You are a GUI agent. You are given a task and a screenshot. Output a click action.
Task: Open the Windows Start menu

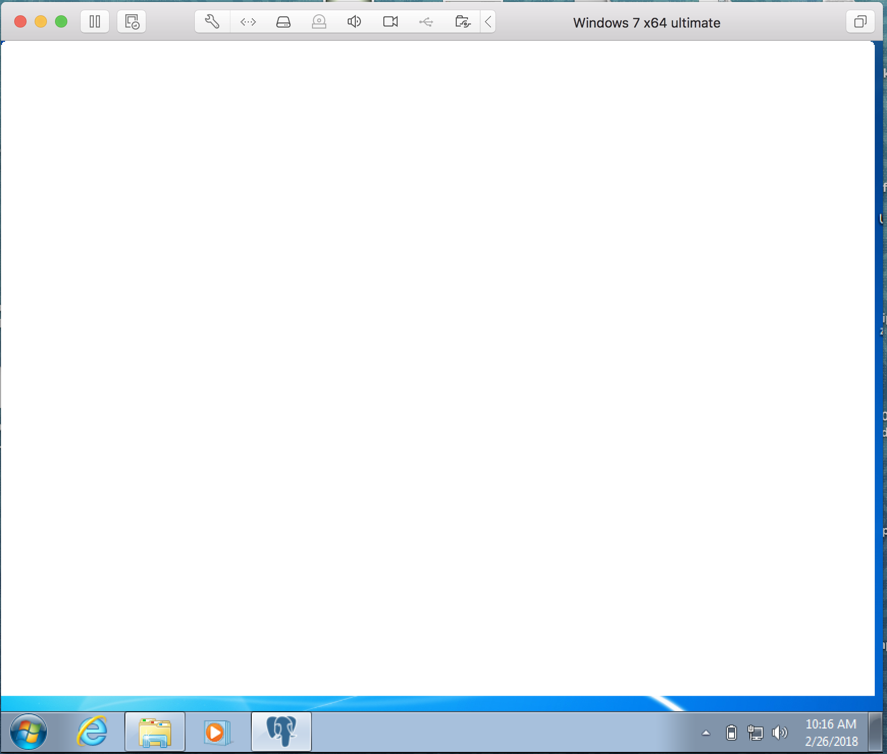click(29, 733)
